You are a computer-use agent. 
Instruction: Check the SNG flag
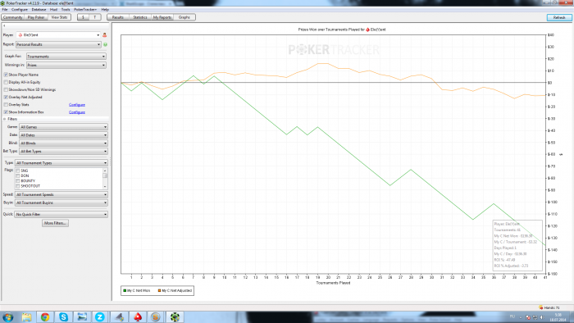[x=17, y=171]
